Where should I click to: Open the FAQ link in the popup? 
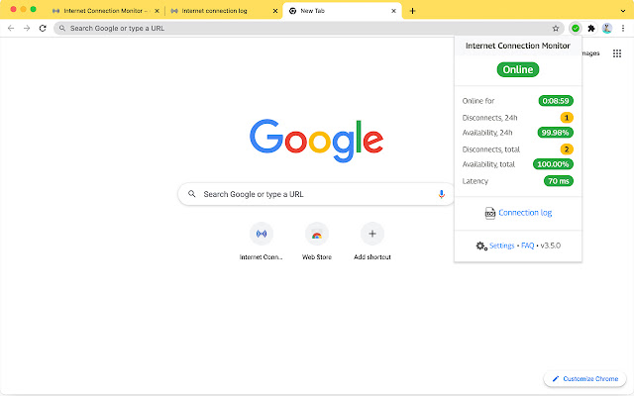[x=528, y=246]
